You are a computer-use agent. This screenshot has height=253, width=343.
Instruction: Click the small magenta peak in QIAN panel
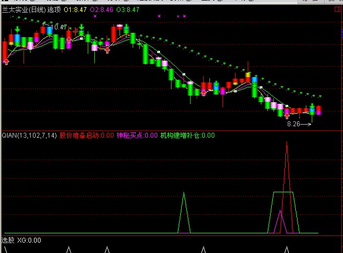[x=281, y=211]
